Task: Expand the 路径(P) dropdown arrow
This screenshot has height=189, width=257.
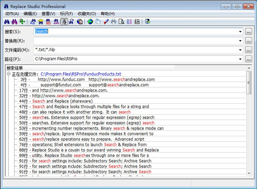Action: [240, 59]
